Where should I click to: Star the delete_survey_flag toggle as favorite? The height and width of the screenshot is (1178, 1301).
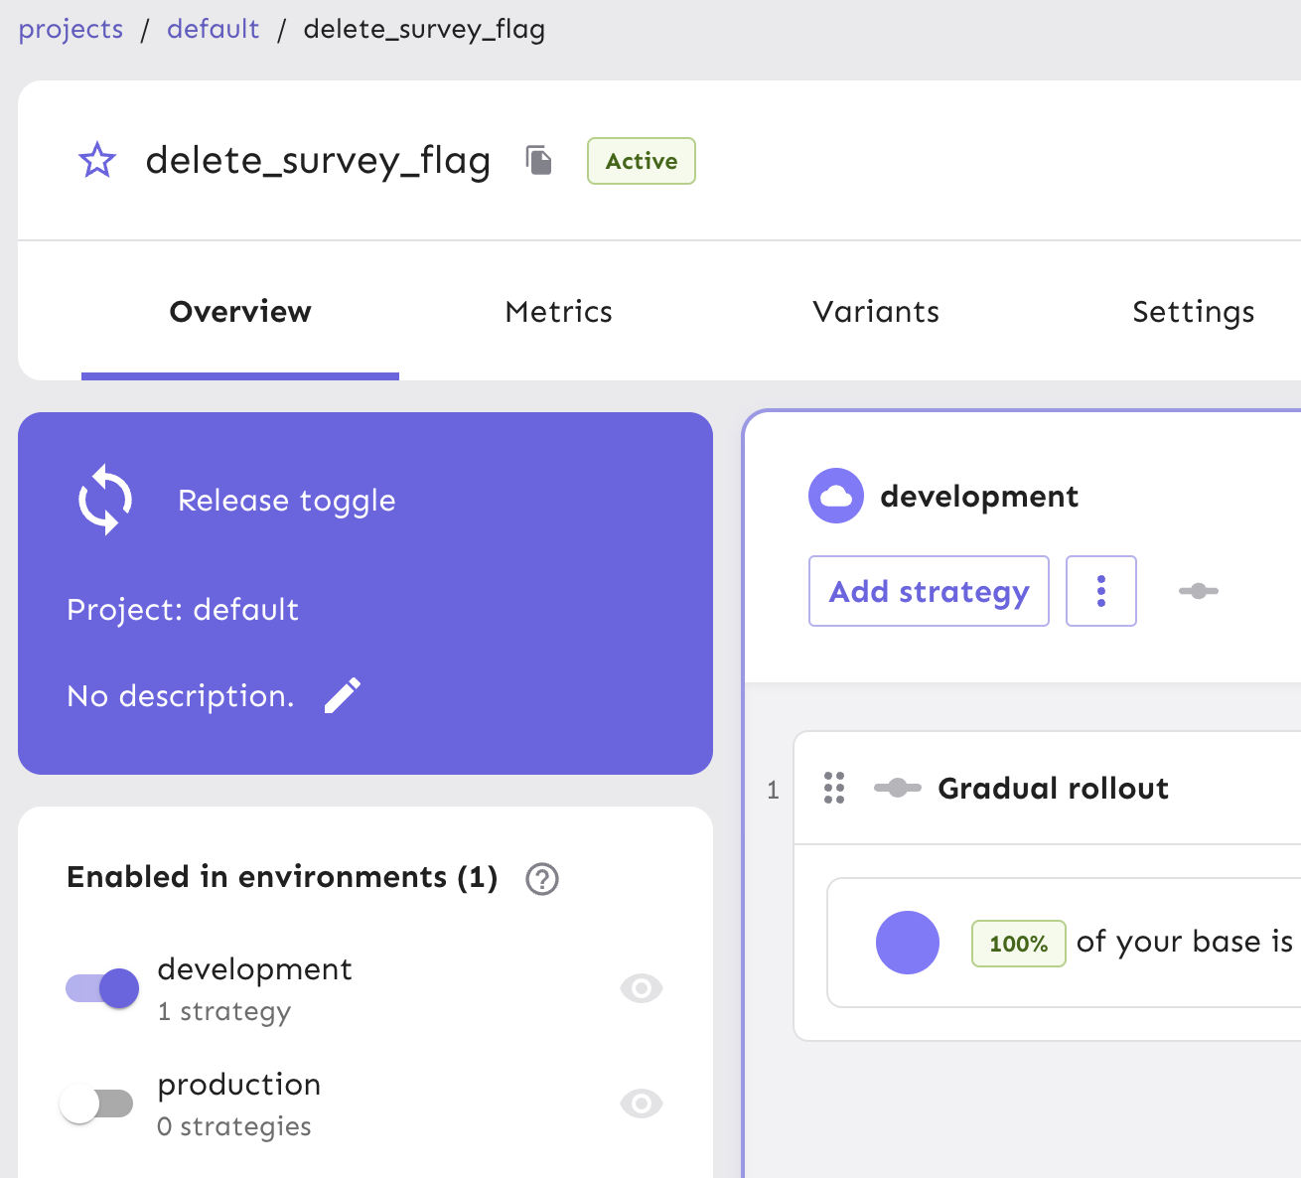coord(97,160)
